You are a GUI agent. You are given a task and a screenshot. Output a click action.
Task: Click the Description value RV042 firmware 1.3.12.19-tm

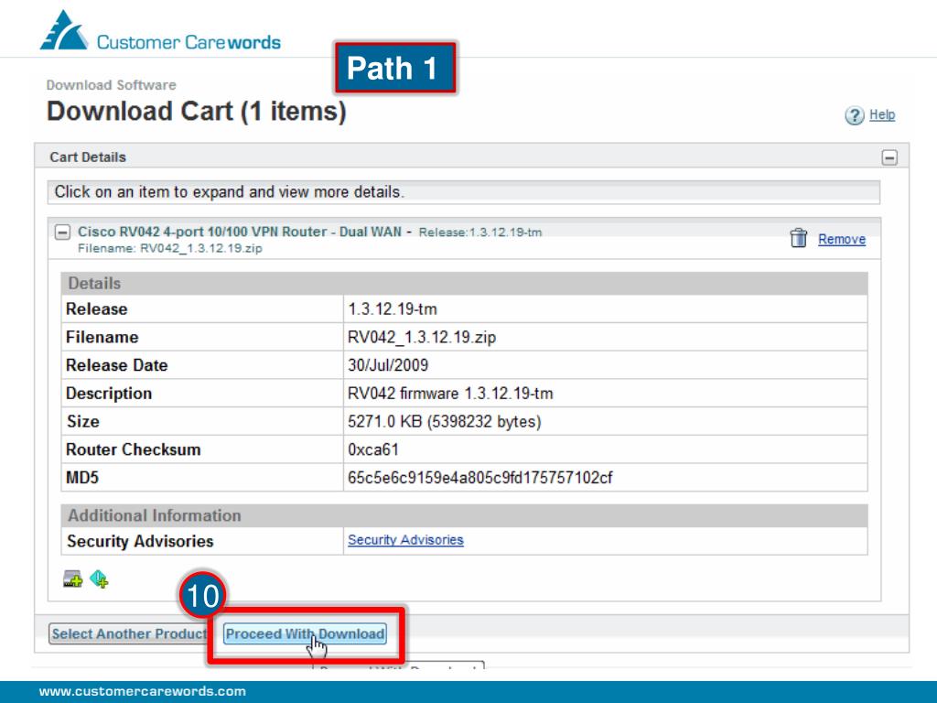pos(450,394)
